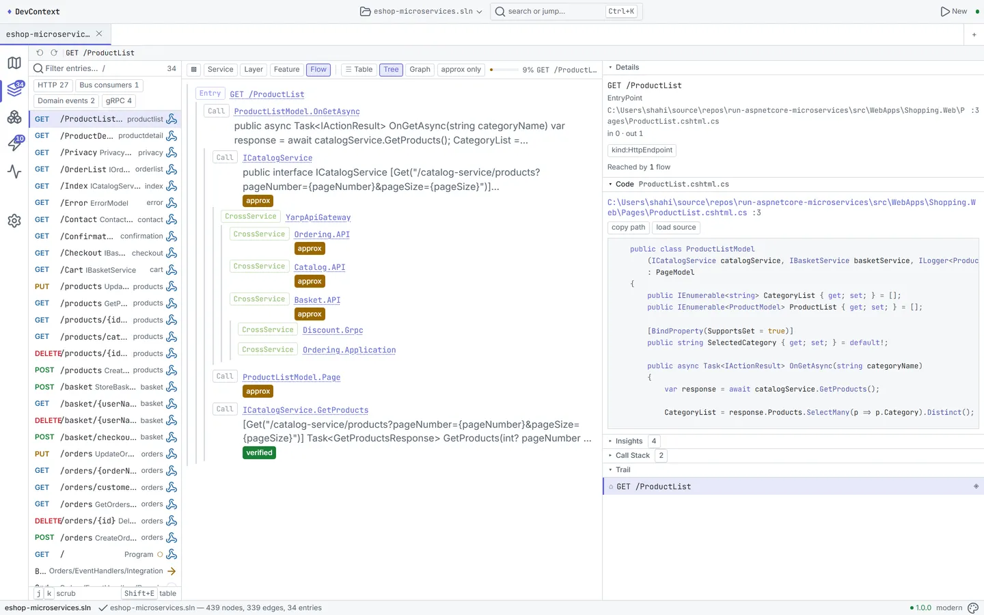The height and width of the screenshot is (615, 984).
Task: Click the grid pattern icon before Service
Action: tap(194, 70)
